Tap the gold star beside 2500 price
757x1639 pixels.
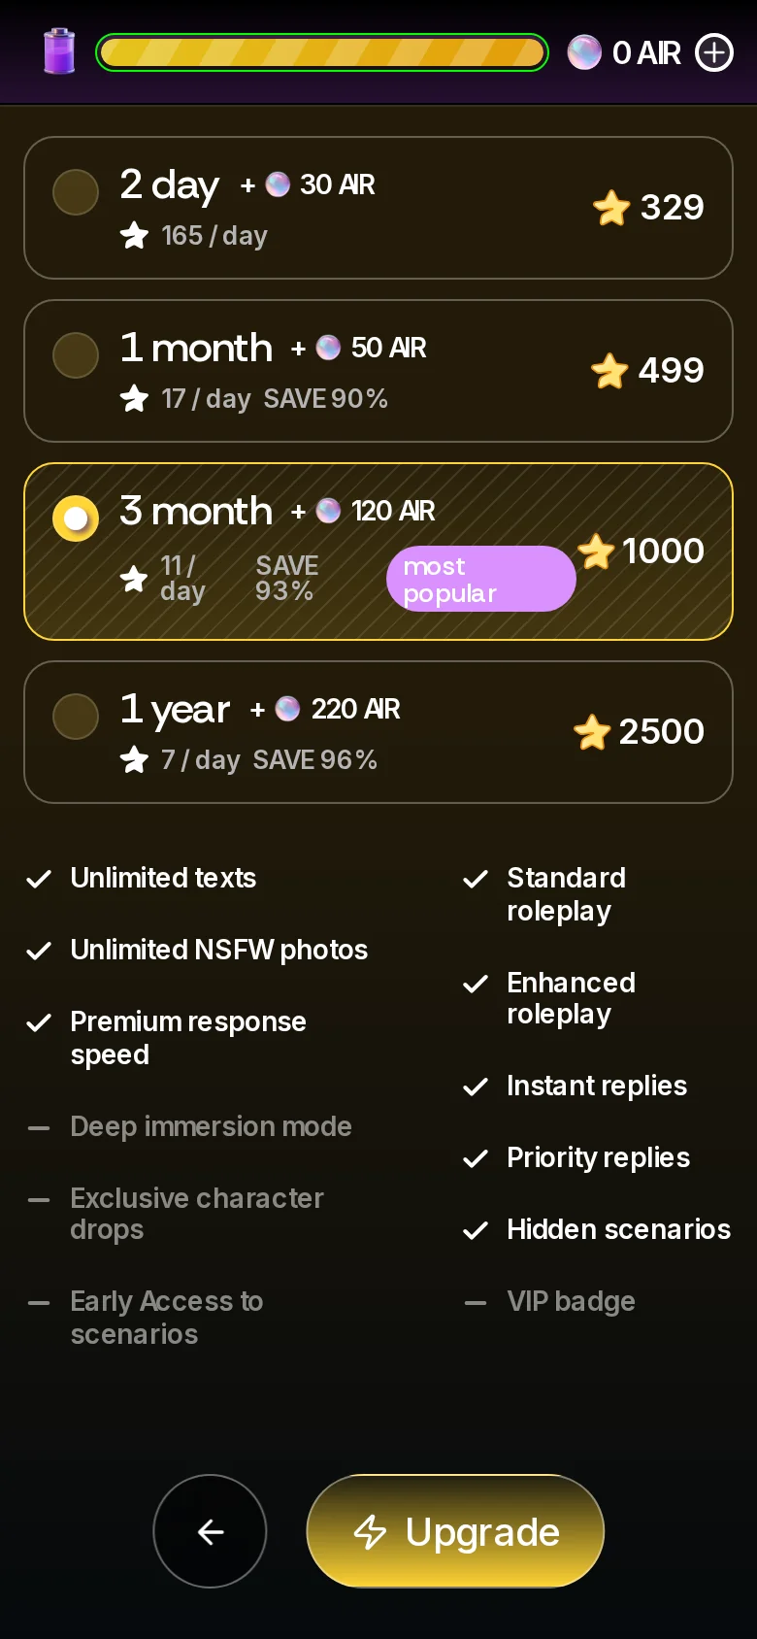[x=591, y=731]
